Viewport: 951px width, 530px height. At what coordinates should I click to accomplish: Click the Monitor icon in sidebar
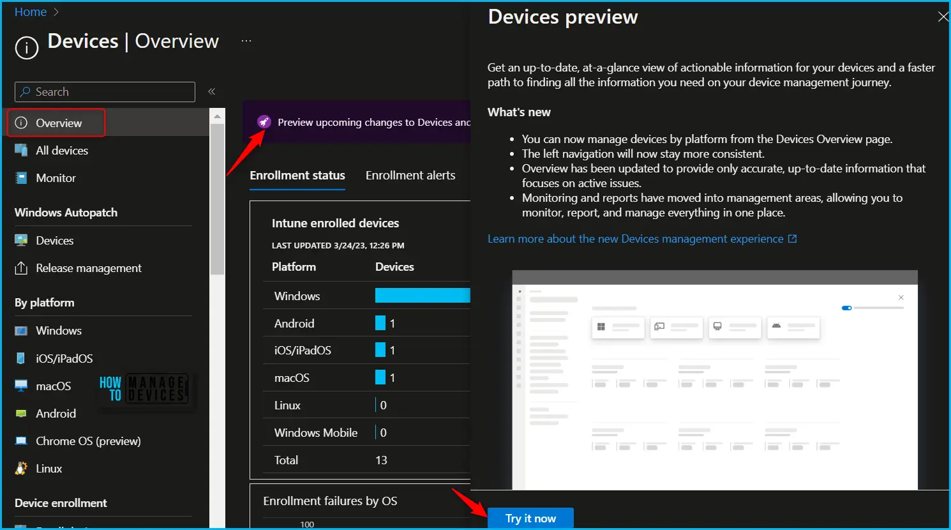pyautogui.click(x=21, y=178)
